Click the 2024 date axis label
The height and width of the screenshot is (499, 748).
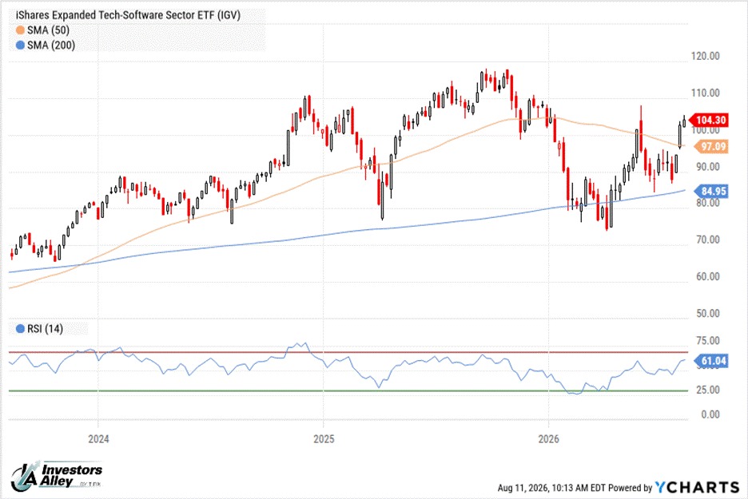98,439
